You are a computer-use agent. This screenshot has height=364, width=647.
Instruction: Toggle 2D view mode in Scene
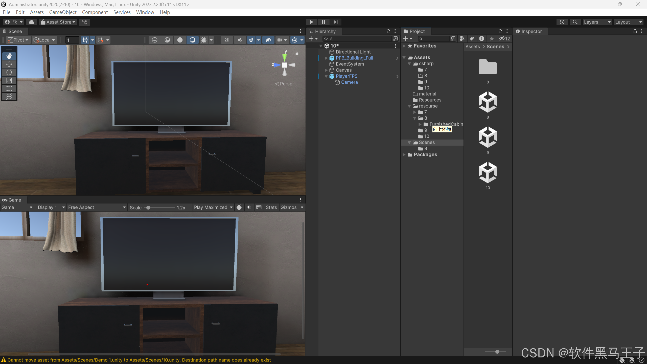[227, 40]
